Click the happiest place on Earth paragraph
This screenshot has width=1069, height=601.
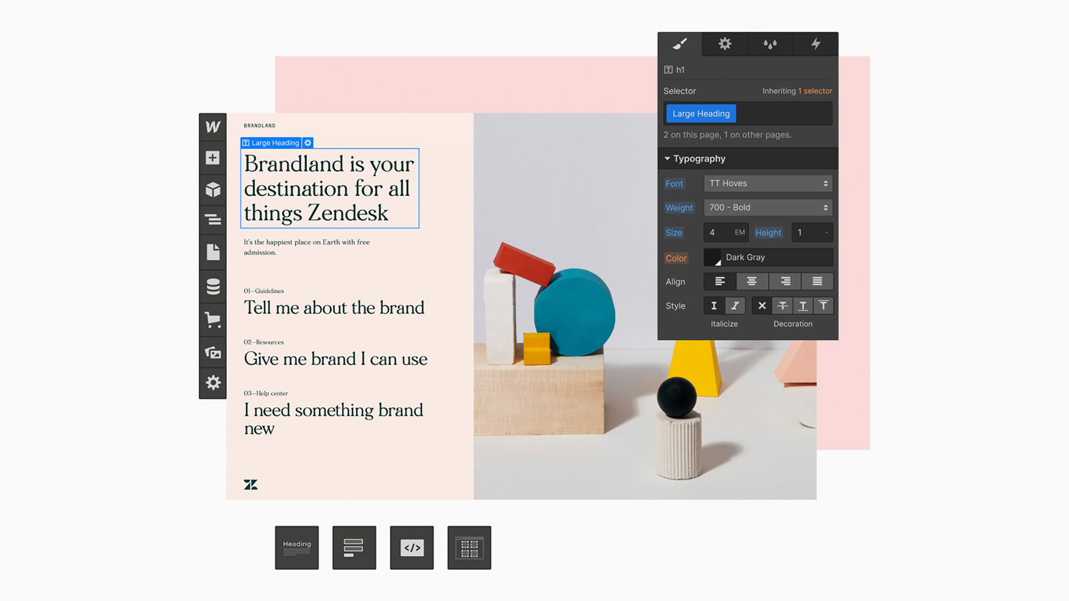(x=307, y=247)
